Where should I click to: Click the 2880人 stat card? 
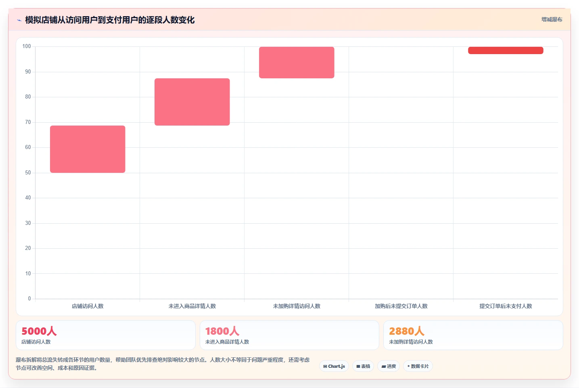(473, 335)
